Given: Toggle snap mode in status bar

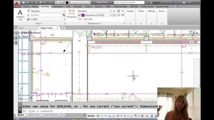Looking at the screenshot, I should point(102,116).
